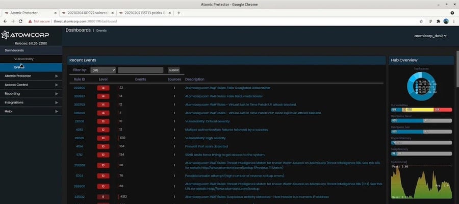The height and width of the screenshot is (204, 459).
Task: Open the Filter by (all) dropdown
Action: coord(103,70)
